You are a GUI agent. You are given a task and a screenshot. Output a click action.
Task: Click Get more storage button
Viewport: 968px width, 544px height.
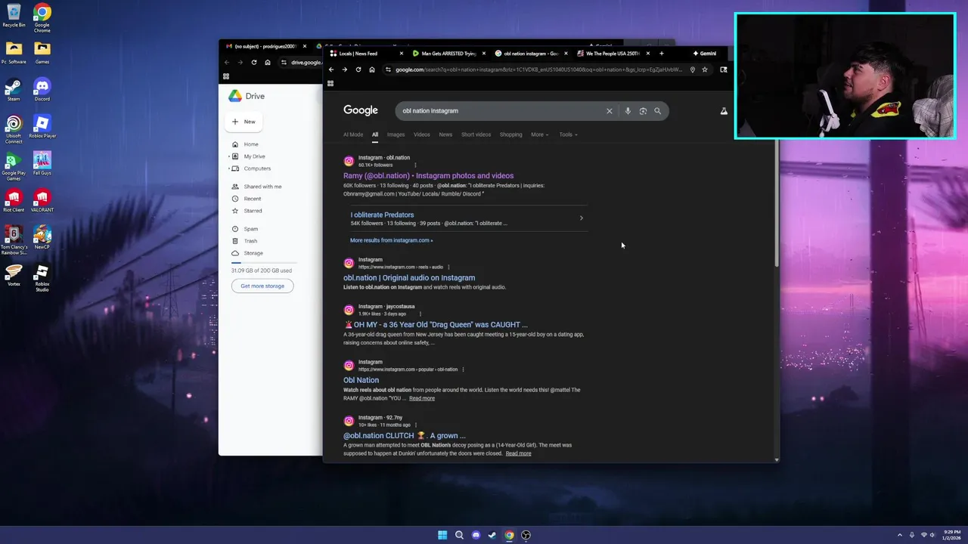pos(262,286)
